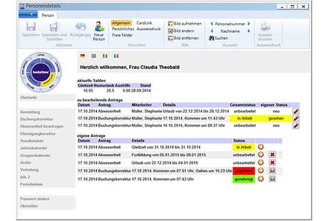The image size is (331, 221).
Task: Click the Rückgängig undo icon
Action: pyautogui.click(x=81, y=27)
